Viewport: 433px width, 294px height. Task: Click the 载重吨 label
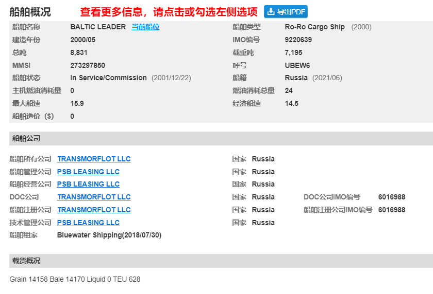243,52
